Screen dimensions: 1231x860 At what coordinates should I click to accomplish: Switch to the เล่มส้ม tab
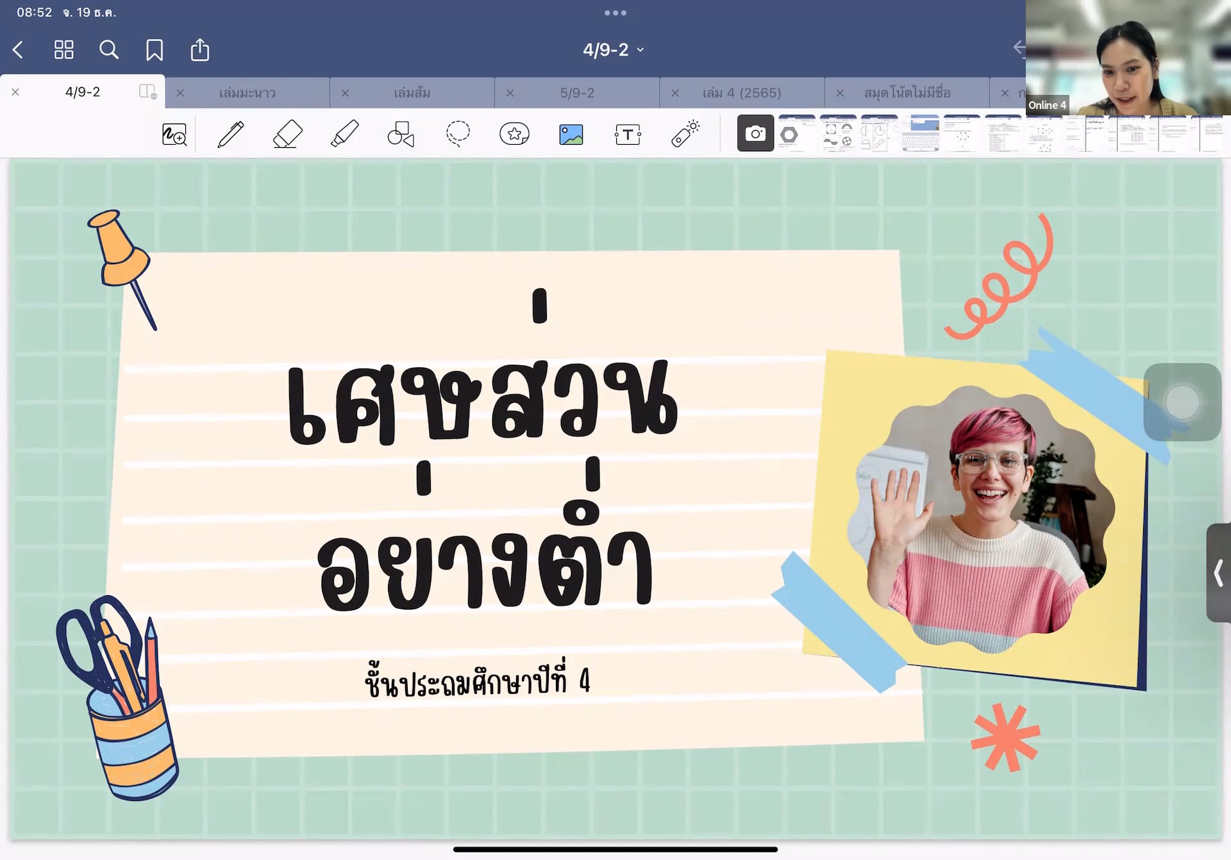(412, 93)
